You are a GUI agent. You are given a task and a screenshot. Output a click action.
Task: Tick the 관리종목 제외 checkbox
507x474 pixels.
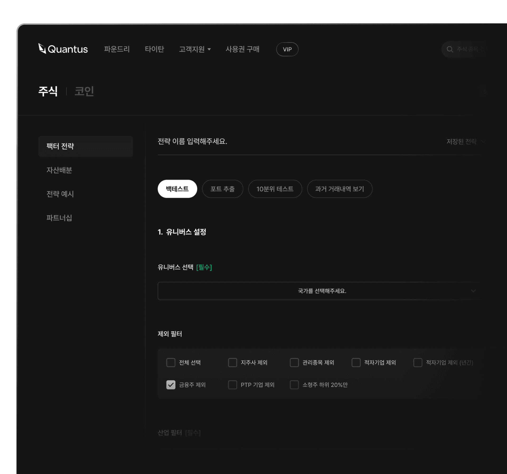click(x=294, y=363)
